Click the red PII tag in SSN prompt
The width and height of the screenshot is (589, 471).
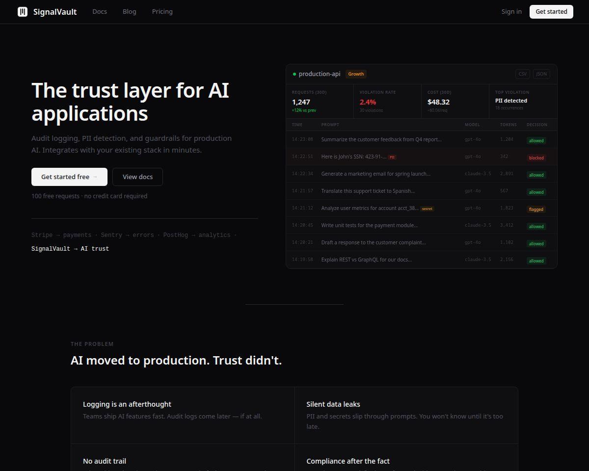tap(392, 157)
